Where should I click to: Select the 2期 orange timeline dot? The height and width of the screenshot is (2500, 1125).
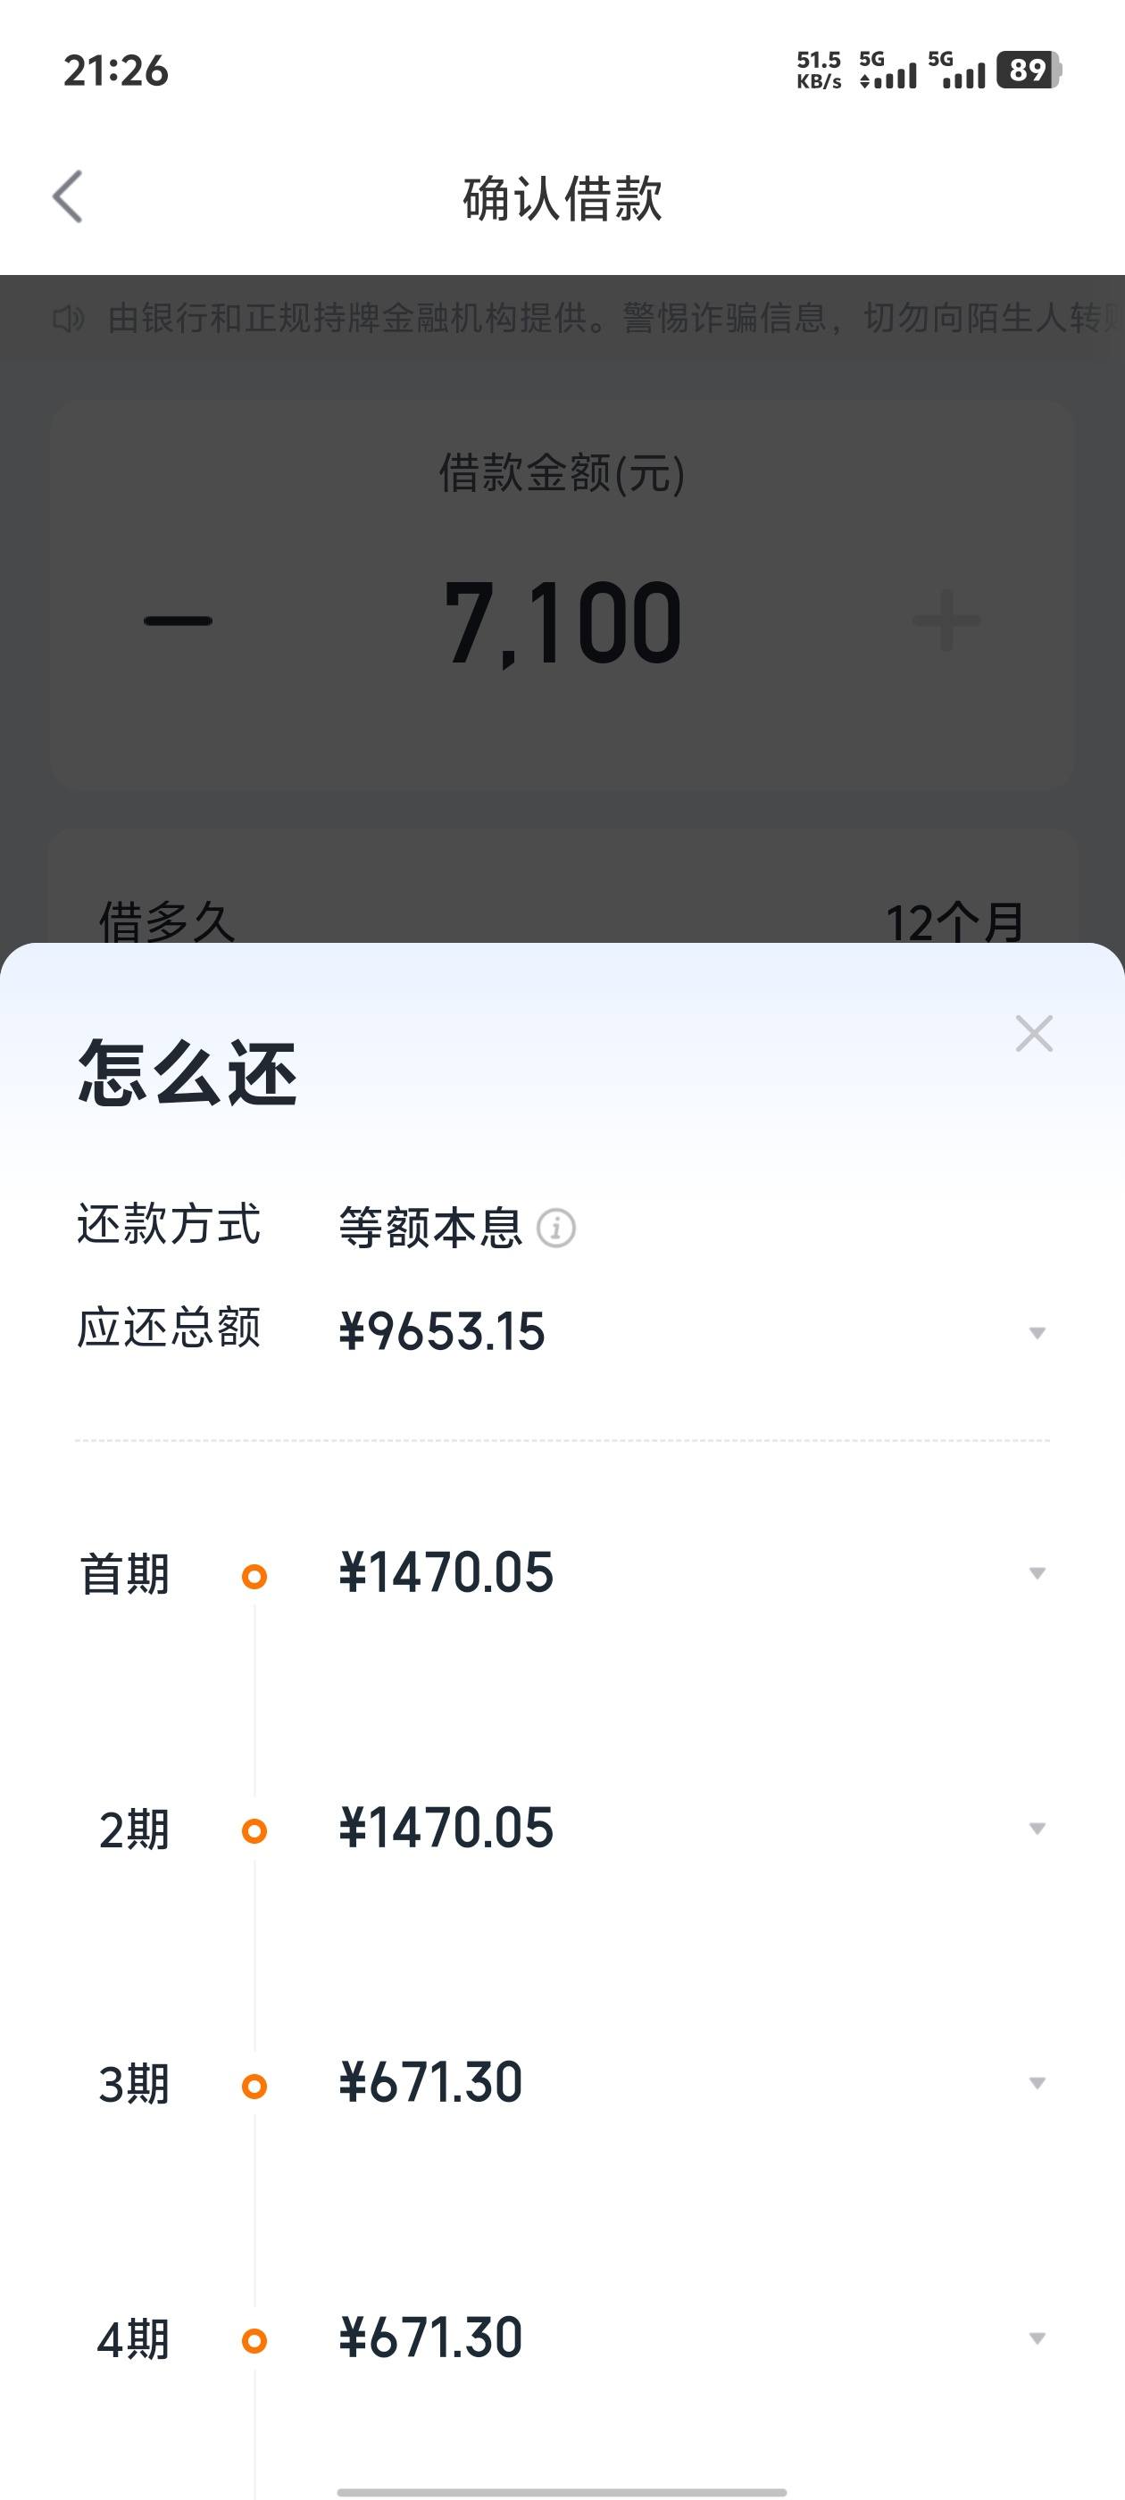pyautogui.click(x=254, y=1831)
